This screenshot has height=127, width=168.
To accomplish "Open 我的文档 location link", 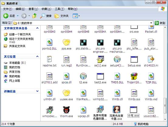I will [x=15, y=67].
